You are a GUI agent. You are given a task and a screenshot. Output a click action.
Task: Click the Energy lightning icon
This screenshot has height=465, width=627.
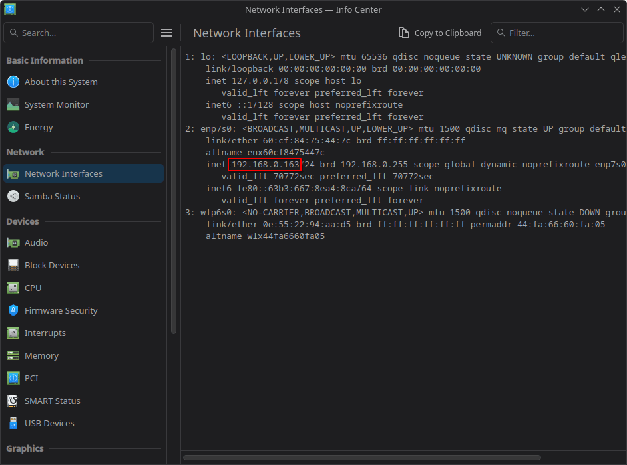pyautogui.click(x=13, y=128)
